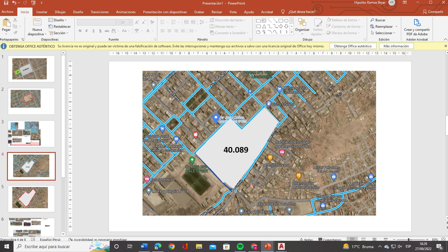Toggle italic (K) formatting
Screen dimensions: 448x252
point(87,31)
